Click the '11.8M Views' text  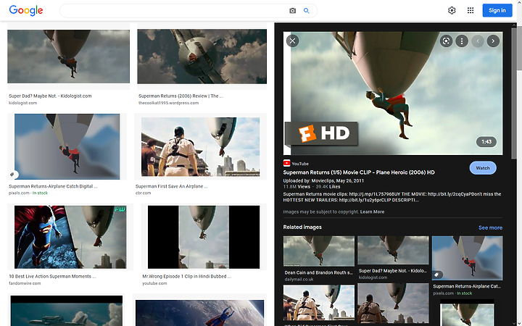click(x=297, y=187)
